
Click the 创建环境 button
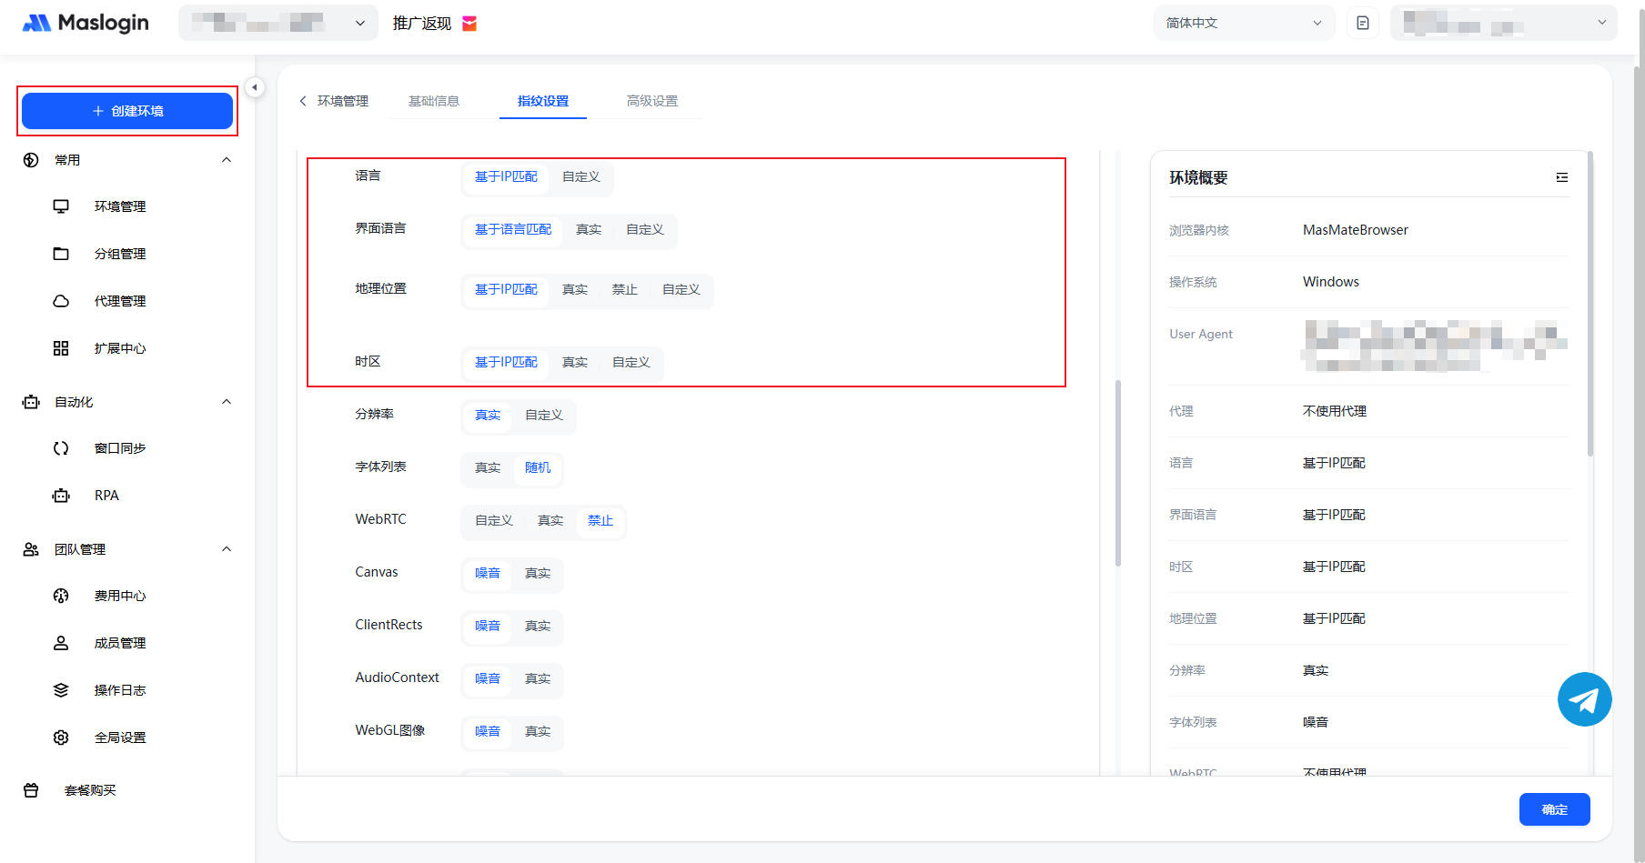pyautogui.click(x=127, y=111)
